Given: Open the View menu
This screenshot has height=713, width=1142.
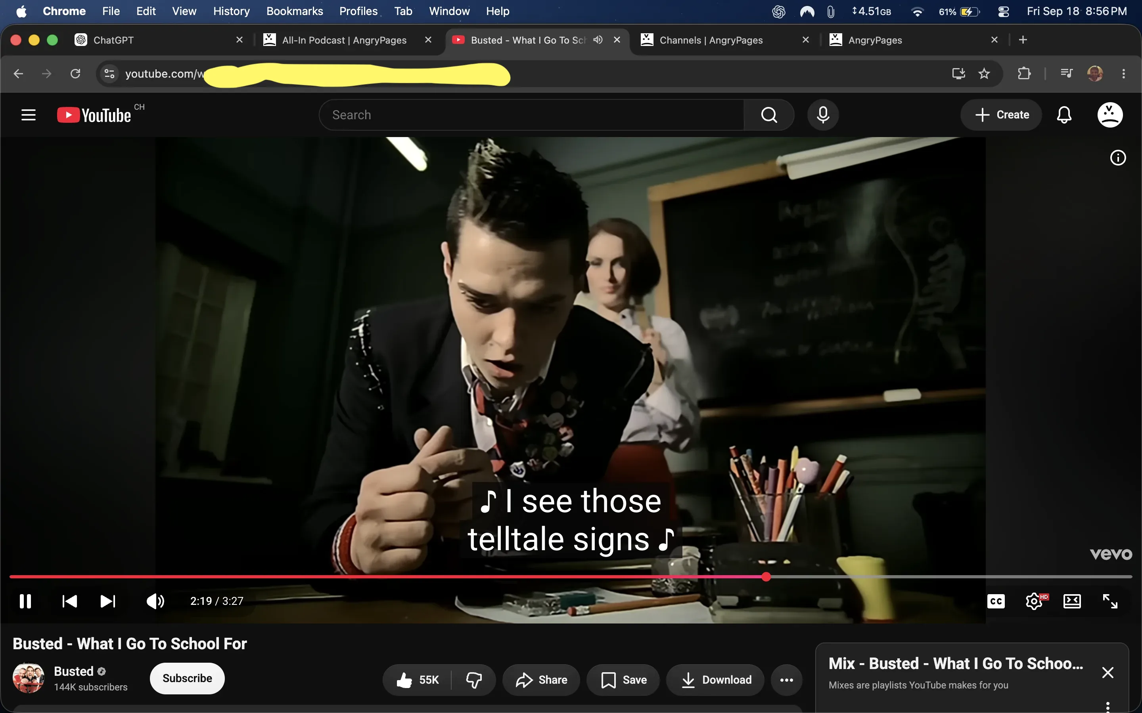Looking at the screenshot, I should [184, 11].
